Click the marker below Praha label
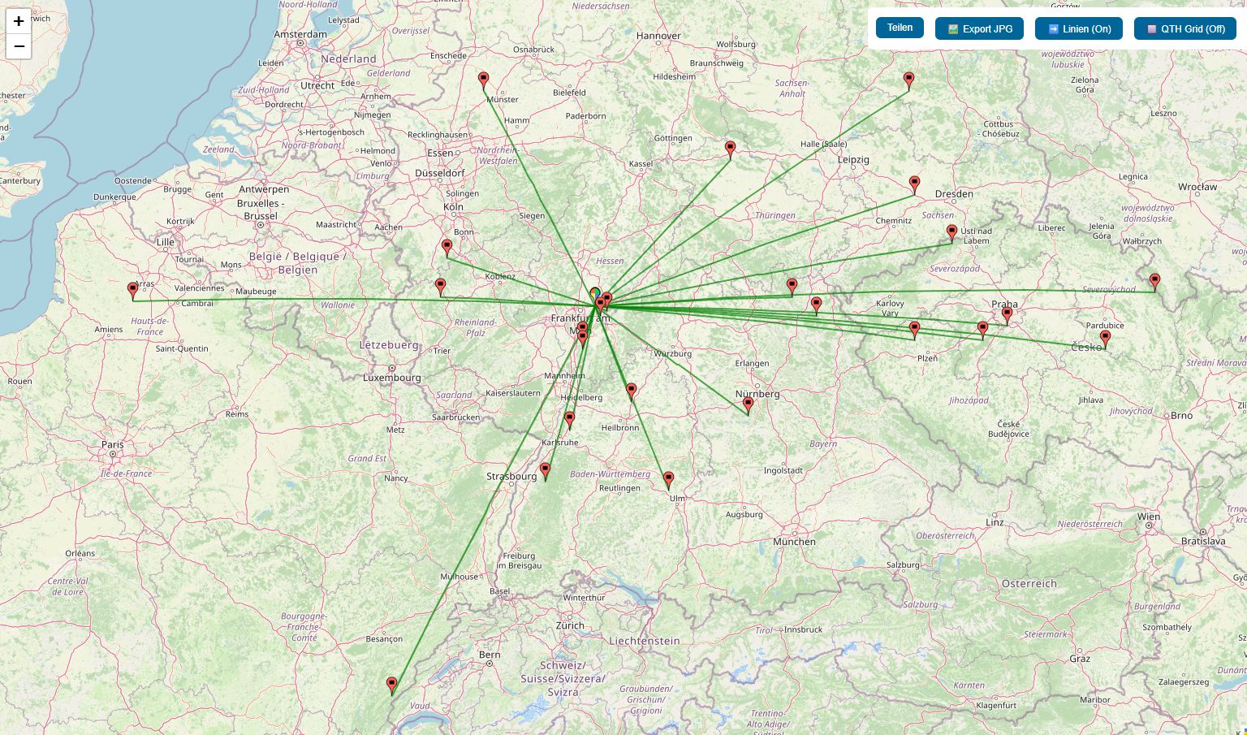 point(1007,314)
